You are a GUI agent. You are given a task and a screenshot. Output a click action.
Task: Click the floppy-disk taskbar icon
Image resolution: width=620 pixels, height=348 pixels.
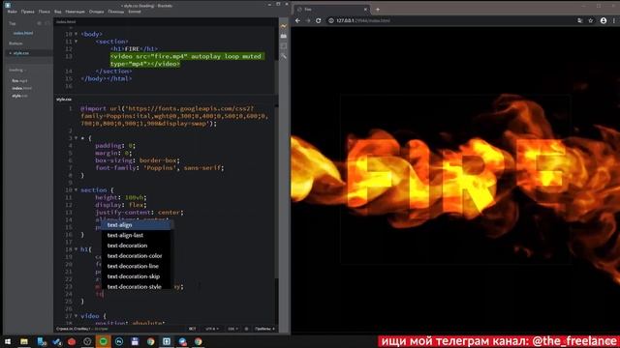135,341
